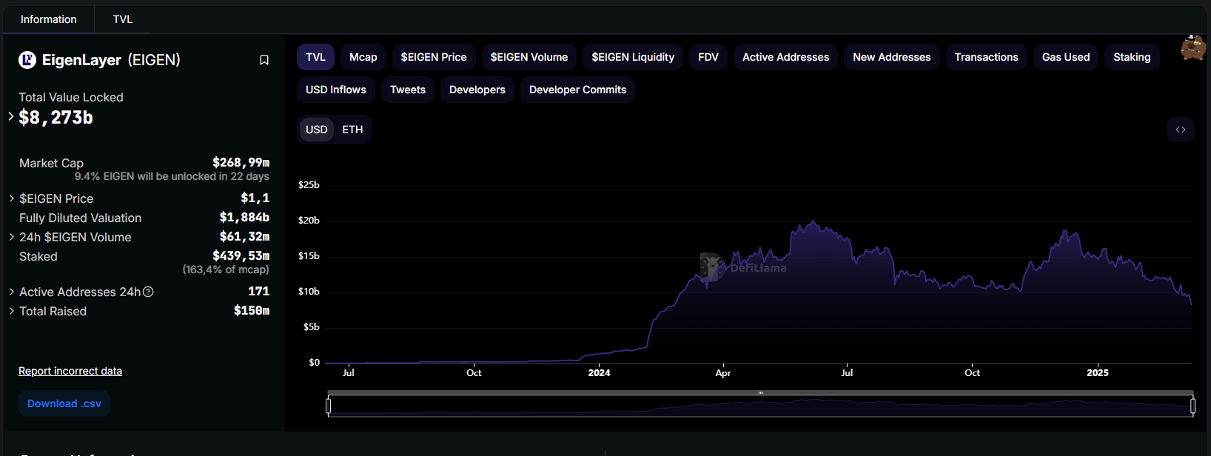1211x456 pixels.
Task: Click the right handle of chart range slider
Action: point(1192,406)
